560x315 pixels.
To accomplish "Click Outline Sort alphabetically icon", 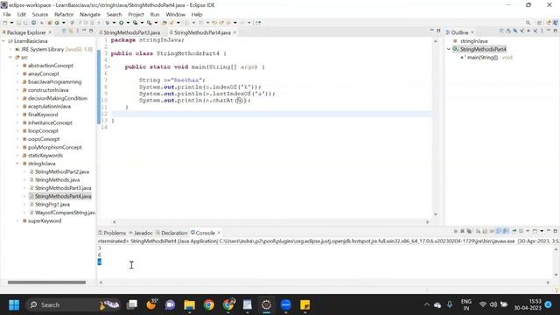I will click(x=507, y=31).
